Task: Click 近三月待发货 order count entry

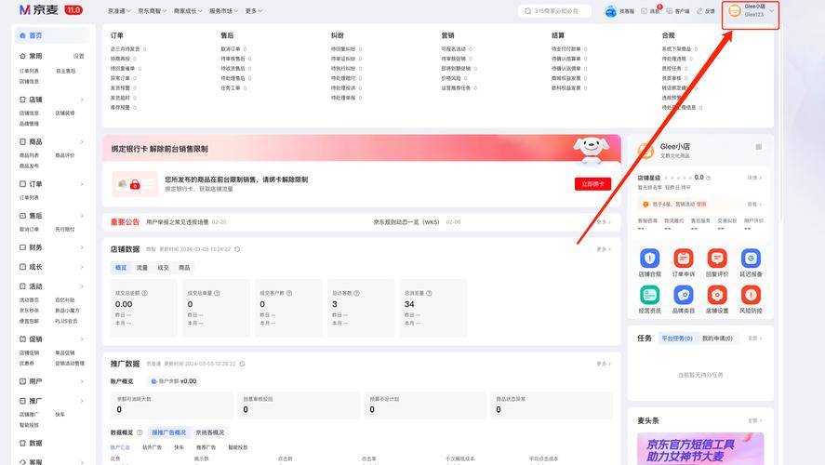Action: 127,49
